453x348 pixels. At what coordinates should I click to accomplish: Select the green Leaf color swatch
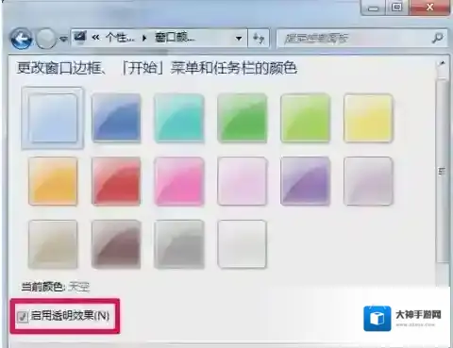coord(243,118)
